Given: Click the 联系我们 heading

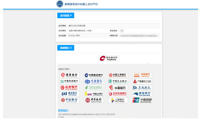Looking at the screenshot, I should [x=63, y=111].
